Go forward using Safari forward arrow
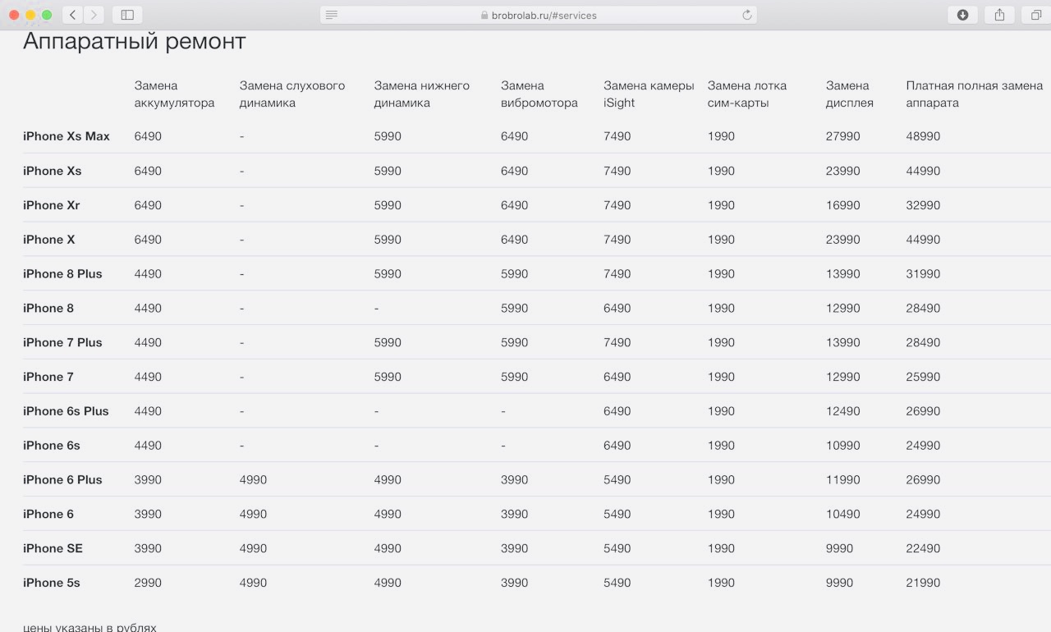The width and height of the screenshot is (1051, 632). click(x=94, y=15)
